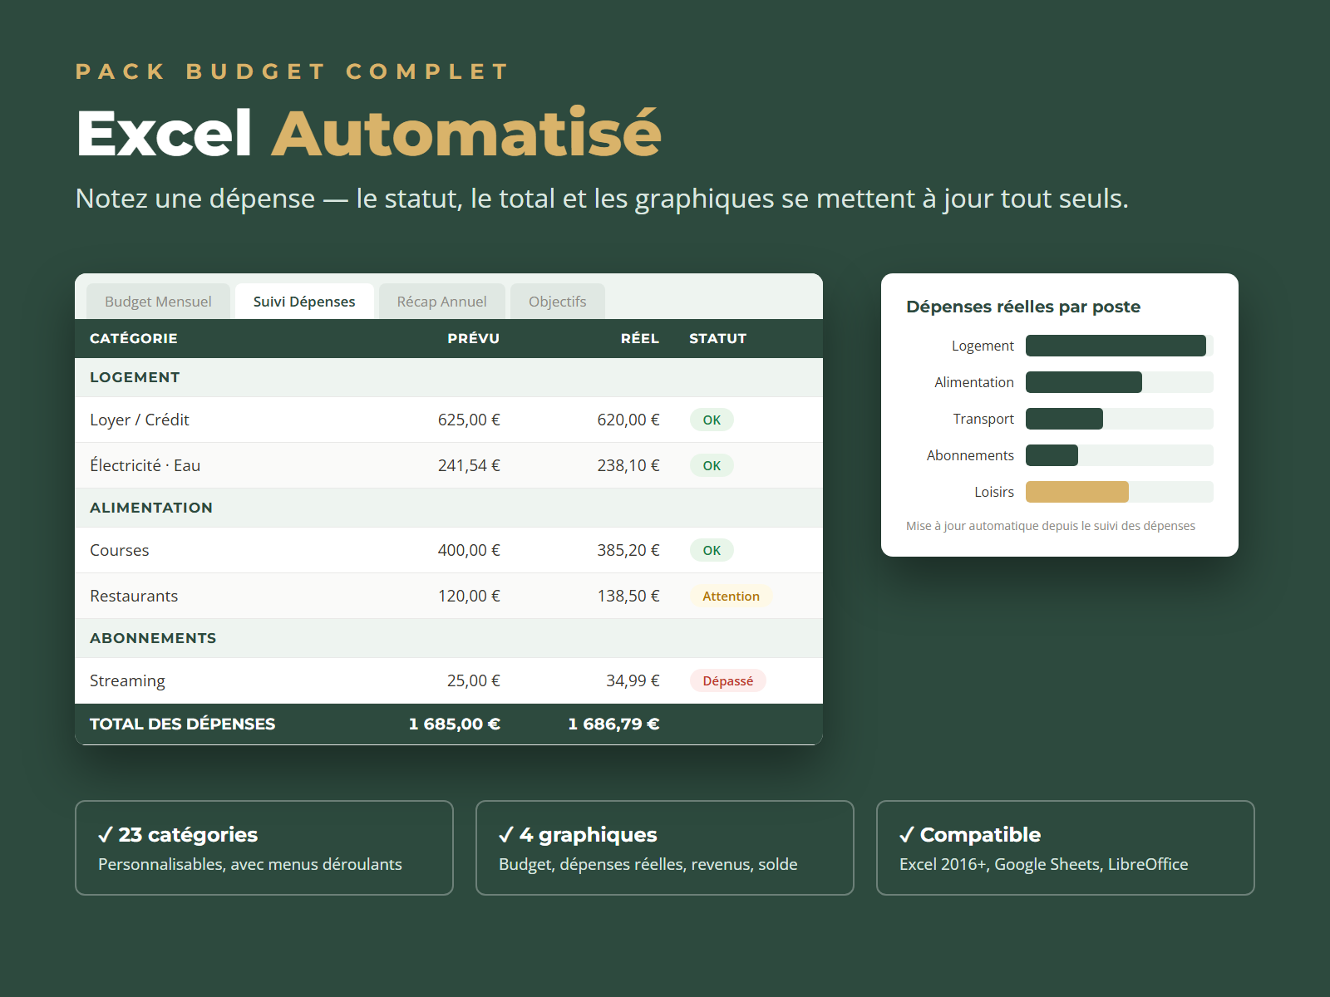Screen dimensions: 1330x997
Task: Click the STATUT column header
Action: 717,338
